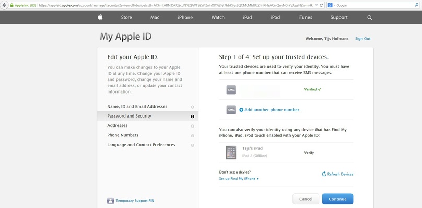Open the Phone Numbers section arrow

click(x=192, y=135)
